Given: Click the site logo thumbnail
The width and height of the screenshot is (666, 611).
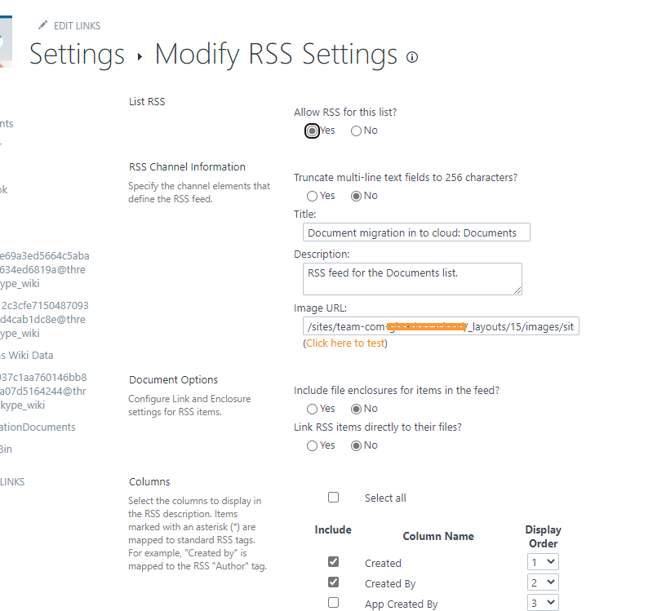Looking at the screenshot, I should [6, 42].
